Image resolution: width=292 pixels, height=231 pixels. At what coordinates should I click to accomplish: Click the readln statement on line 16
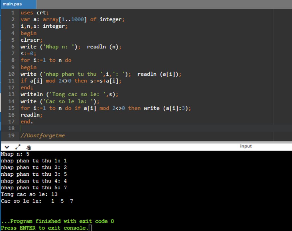(31, 115)
